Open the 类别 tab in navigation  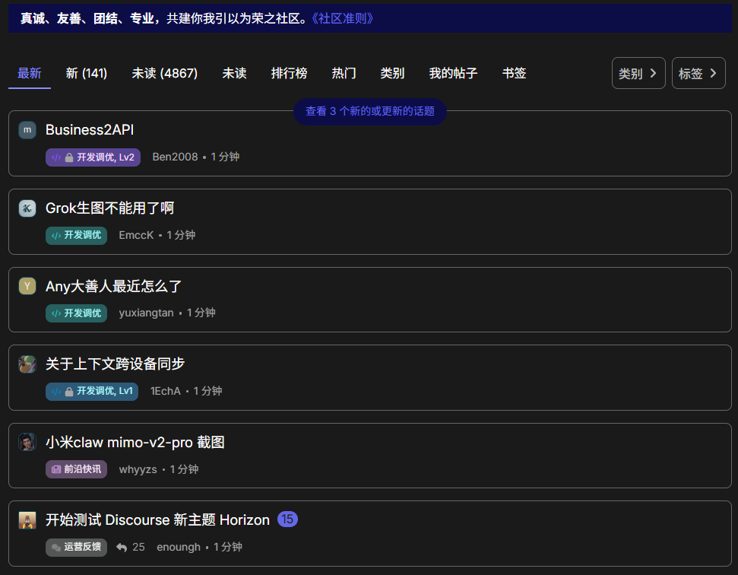click(392, 73)
